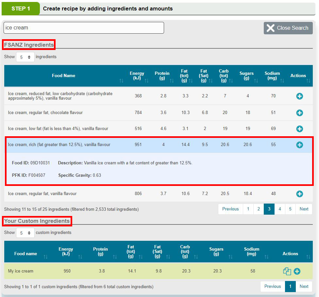Go to page 1 of FSANZ ingredients
Viewport: 319px width, 297px height.
pyautogui.click(x=248, y=209)
